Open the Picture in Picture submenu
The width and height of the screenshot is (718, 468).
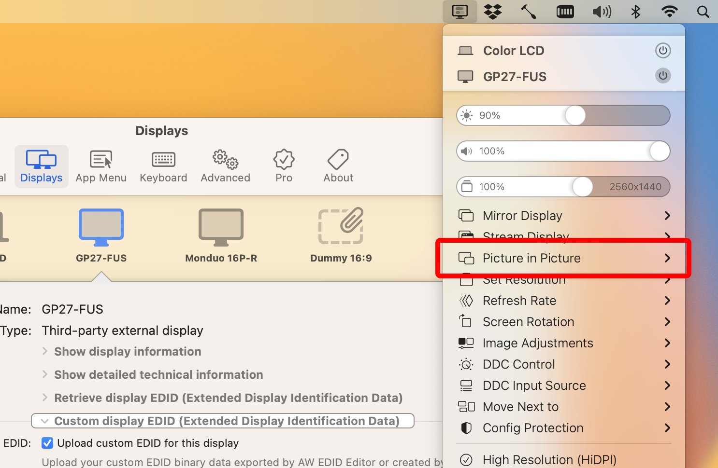pyautogui.click(x=531, y=258)
